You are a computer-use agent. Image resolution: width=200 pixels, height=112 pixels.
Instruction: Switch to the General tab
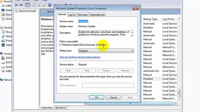(x=62, y=14)
